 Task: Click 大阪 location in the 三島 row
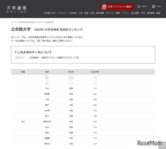click(71, 100)
